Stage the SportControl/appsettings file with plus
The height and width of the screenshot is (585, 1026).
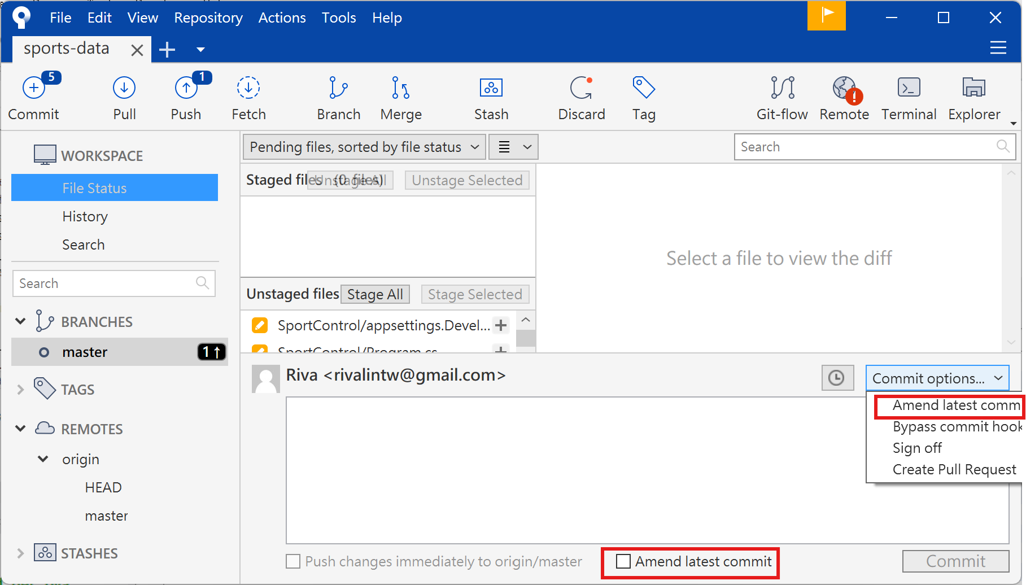click(500, 325)
